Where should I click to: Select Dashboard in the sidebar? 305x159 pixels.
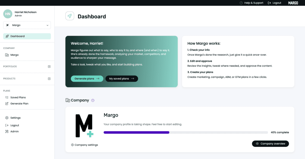tap(27, 36)
